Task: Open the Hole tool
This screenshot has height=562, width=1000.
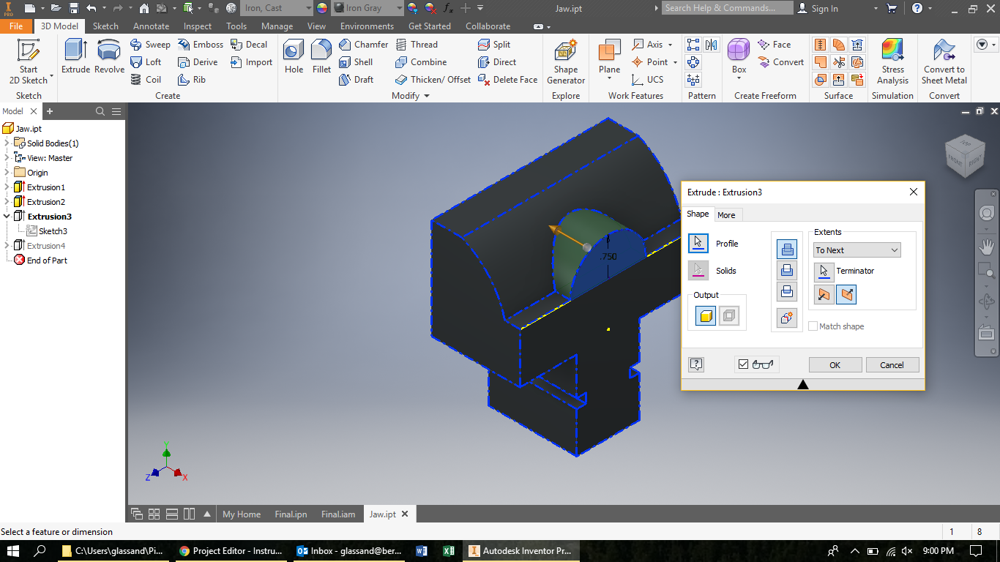Action: 294,57
